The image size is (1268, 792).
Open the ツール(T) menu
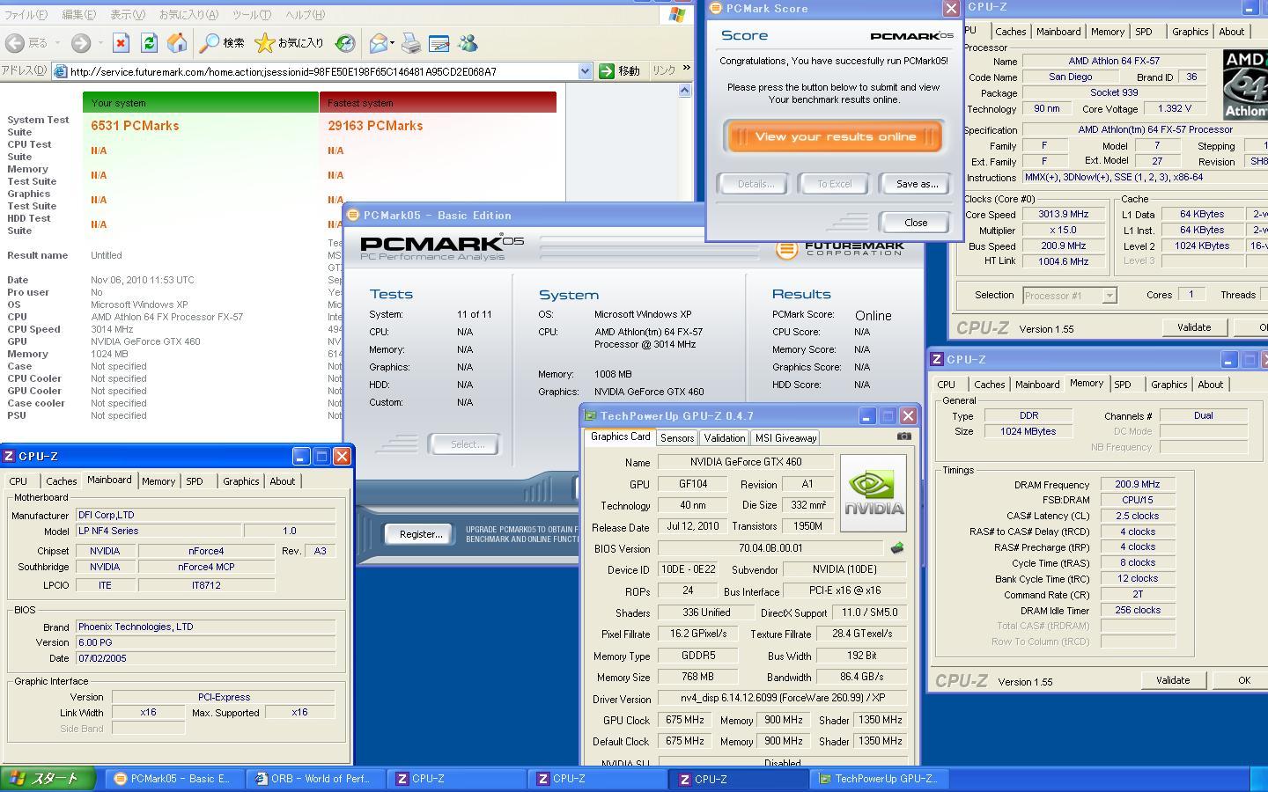[252, 15]
